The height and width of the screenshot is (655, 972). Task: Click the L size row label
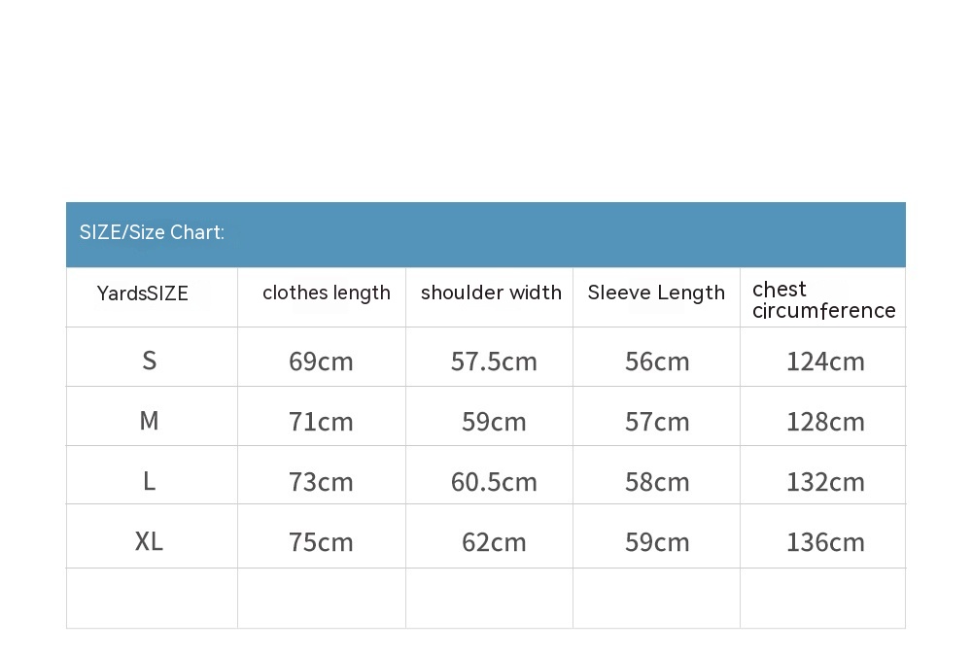(x=149, y=481)
